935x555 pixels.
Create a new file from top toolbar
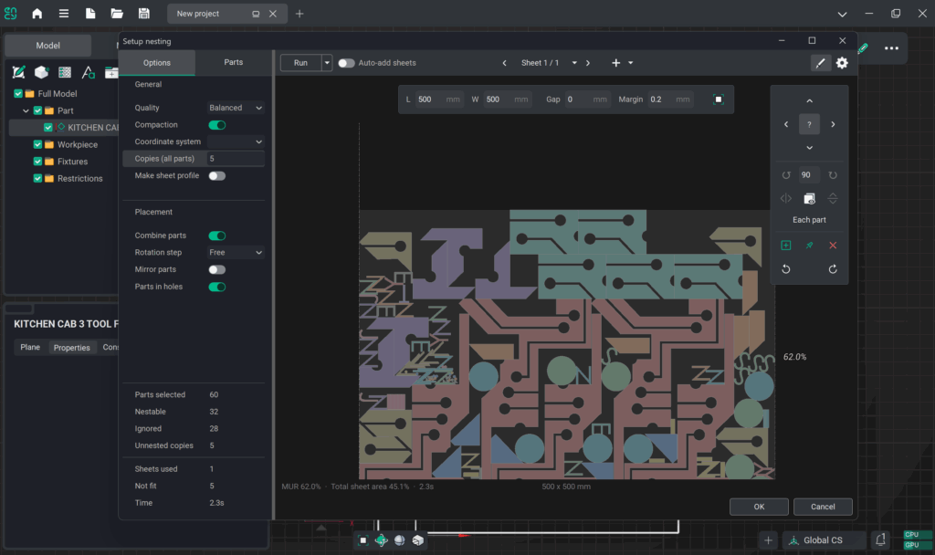coord(90,13)
